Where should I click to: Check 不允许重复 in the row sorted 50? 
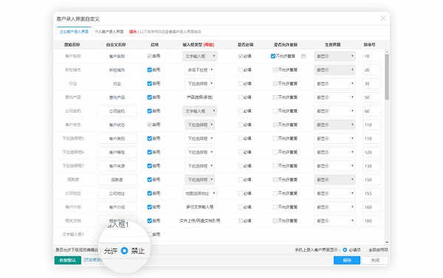pyautogui.click(x=275, y=97)
